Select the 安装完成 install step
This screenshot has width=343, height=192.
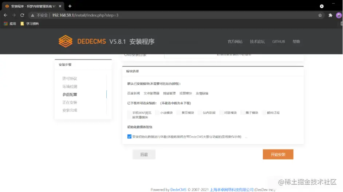[70, 110]
